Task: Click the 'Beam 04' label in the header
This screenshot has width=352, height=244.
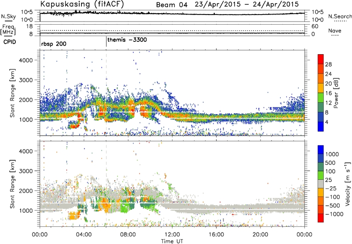Action: (172, 5)
